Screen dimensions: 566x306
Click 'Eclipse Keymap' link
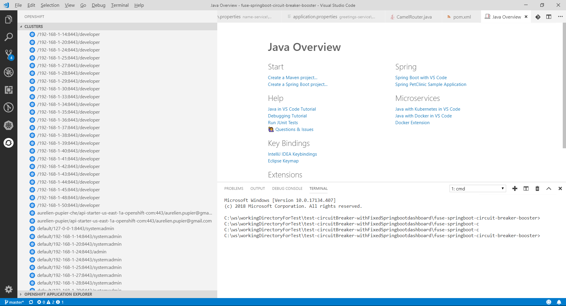pyautogui.click(x=283, y=161)
